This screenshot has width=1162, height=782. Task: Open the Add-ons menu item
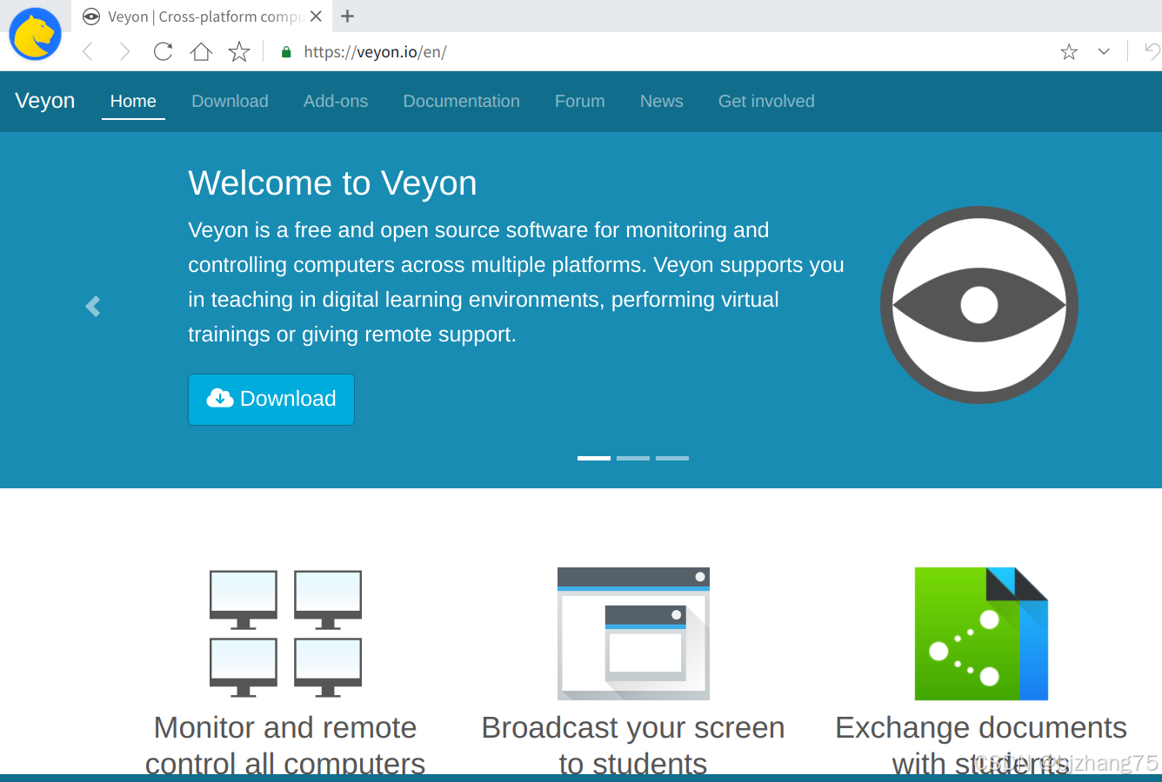[336, 102]
